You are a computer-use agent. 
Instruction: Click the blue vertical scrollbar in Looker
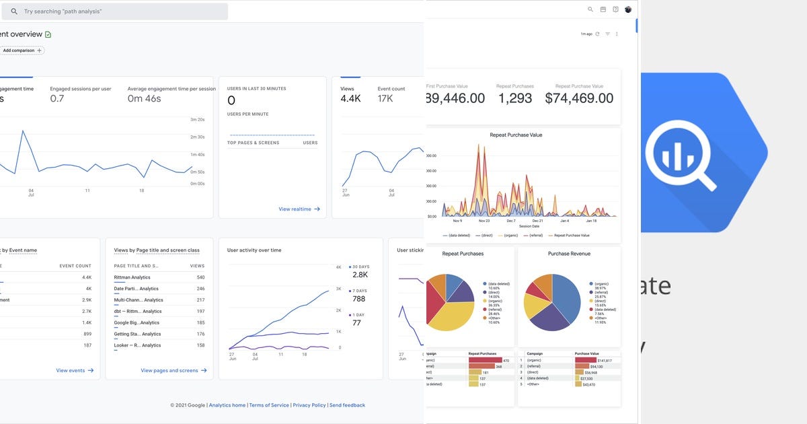(637, 26)
